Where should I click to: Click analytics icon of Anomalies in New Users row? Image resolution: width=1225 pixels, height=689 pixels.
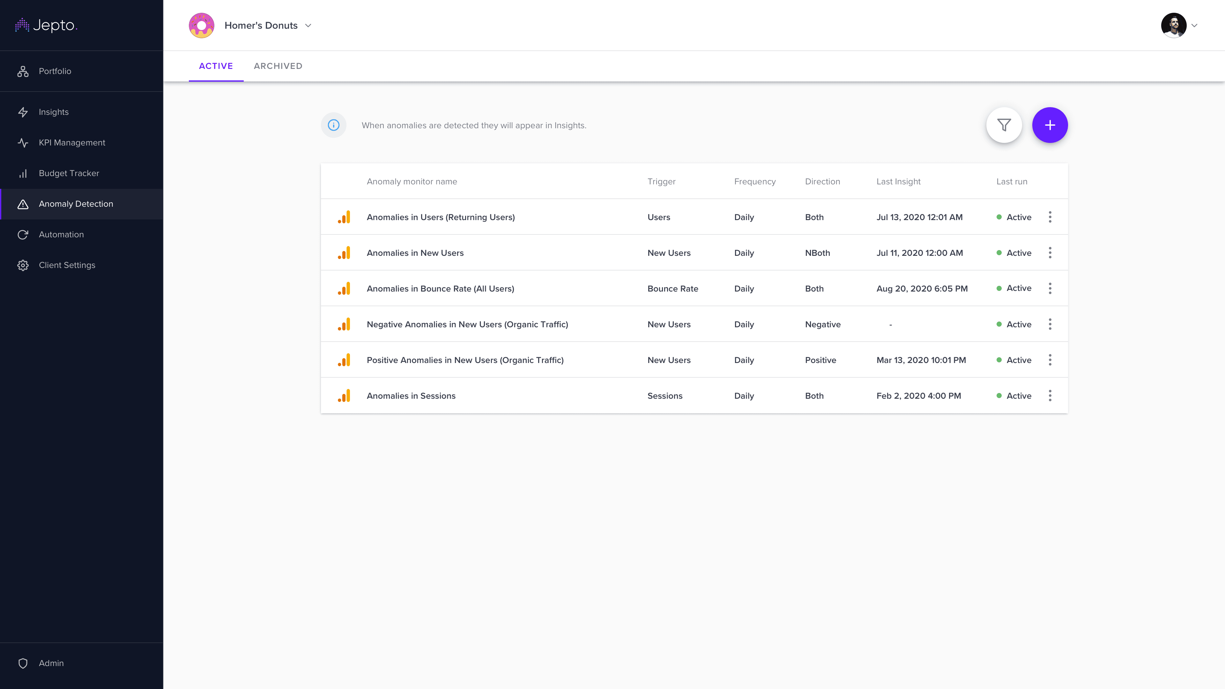tap(344, 253)
